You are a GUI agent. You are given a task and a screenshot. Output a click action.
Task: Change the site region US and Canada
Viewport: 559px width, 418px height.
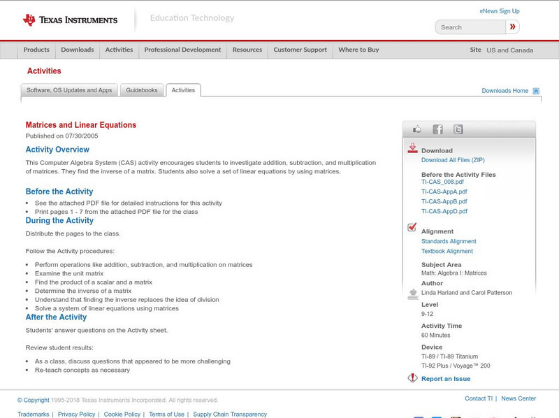click(510, 50)
